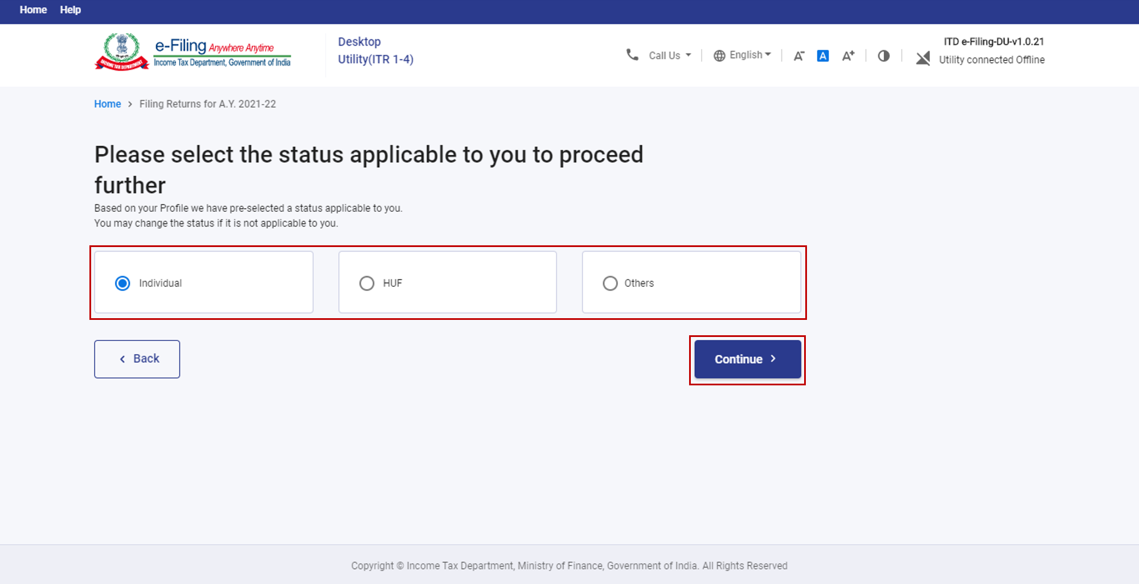
Task: Select the Individual status radio button
Action: [x=122, y=283]
